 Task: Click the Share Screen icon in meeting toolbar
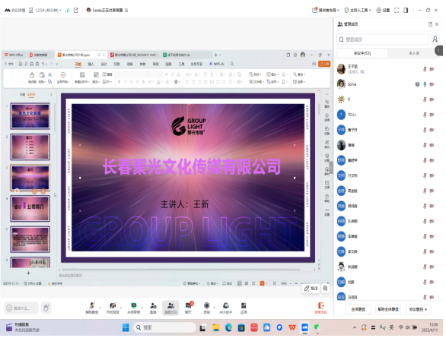click(134, 308)
